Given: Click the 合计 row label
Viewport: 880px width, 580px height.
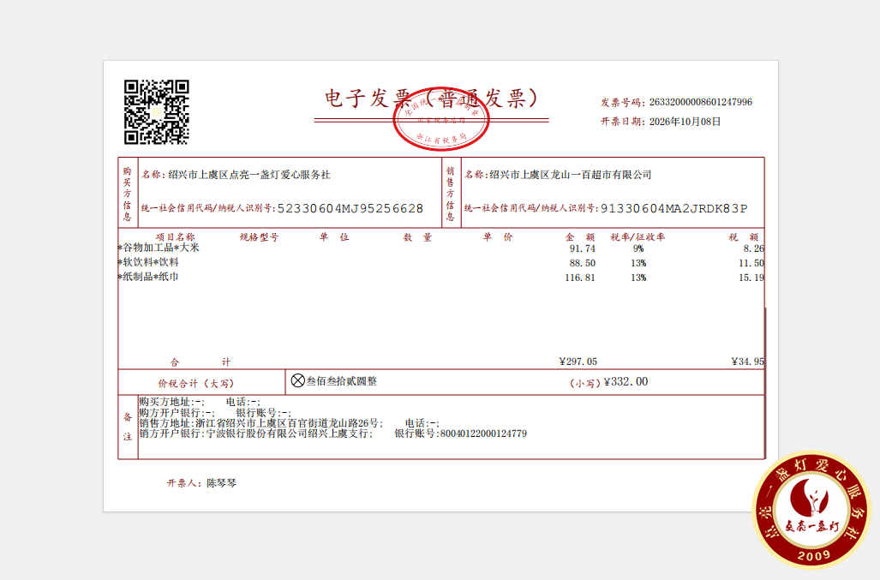Looking at the screenshot, I should pos(201,362).
